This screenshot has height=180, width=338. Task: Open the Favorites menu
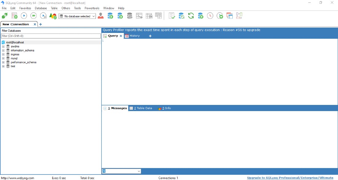tap(25, 8)
